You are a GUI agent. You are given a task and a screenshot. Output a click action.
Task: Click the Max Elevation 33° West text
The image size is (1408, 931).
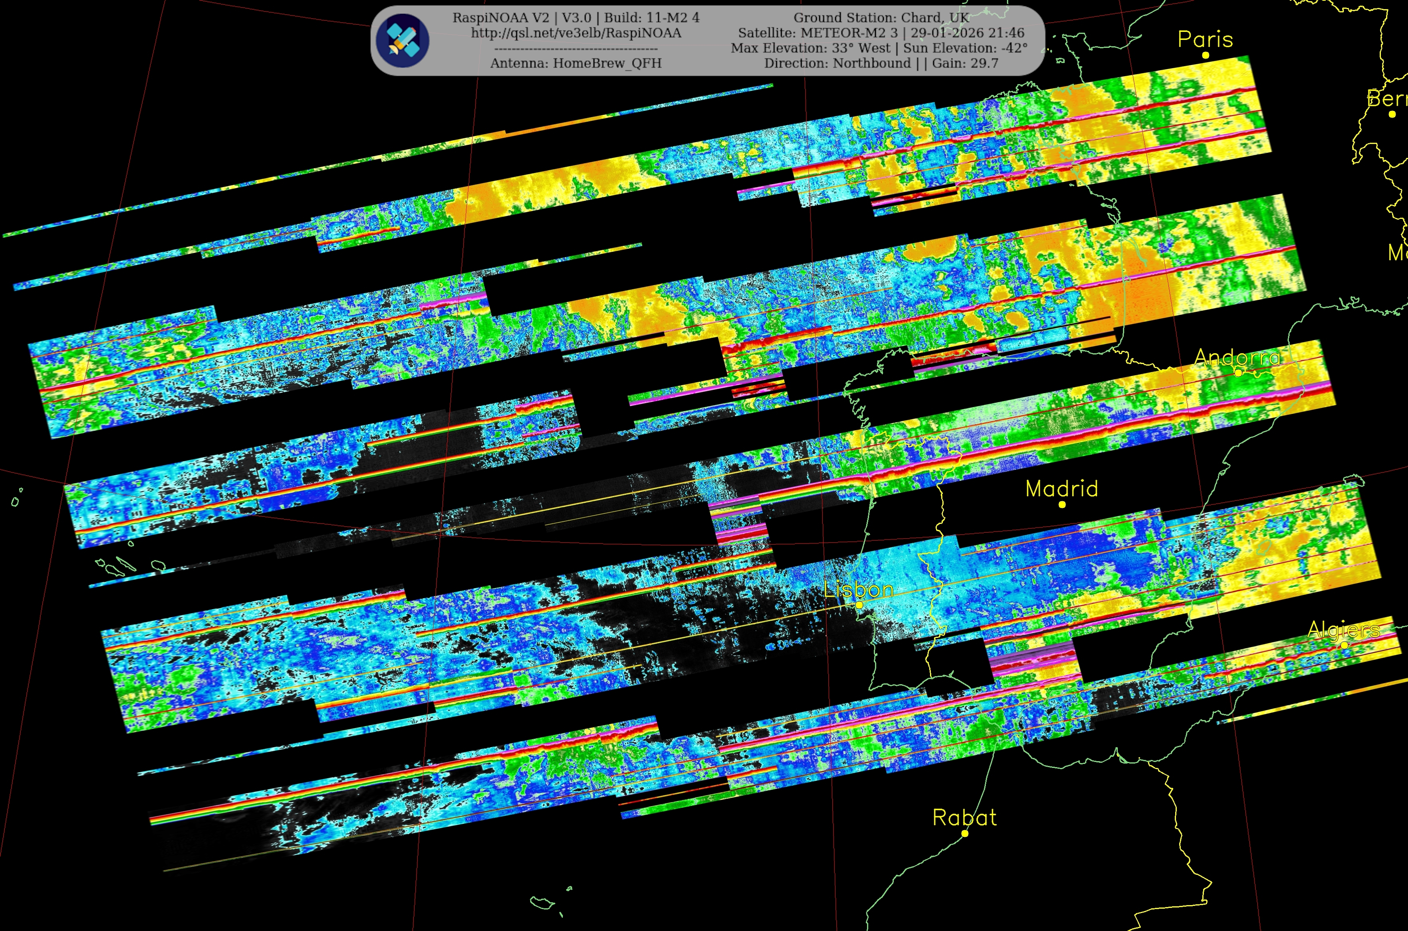812,48
